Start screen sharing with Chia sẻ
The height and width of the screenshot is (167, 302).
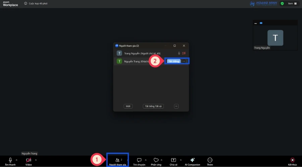pos(173,161)
